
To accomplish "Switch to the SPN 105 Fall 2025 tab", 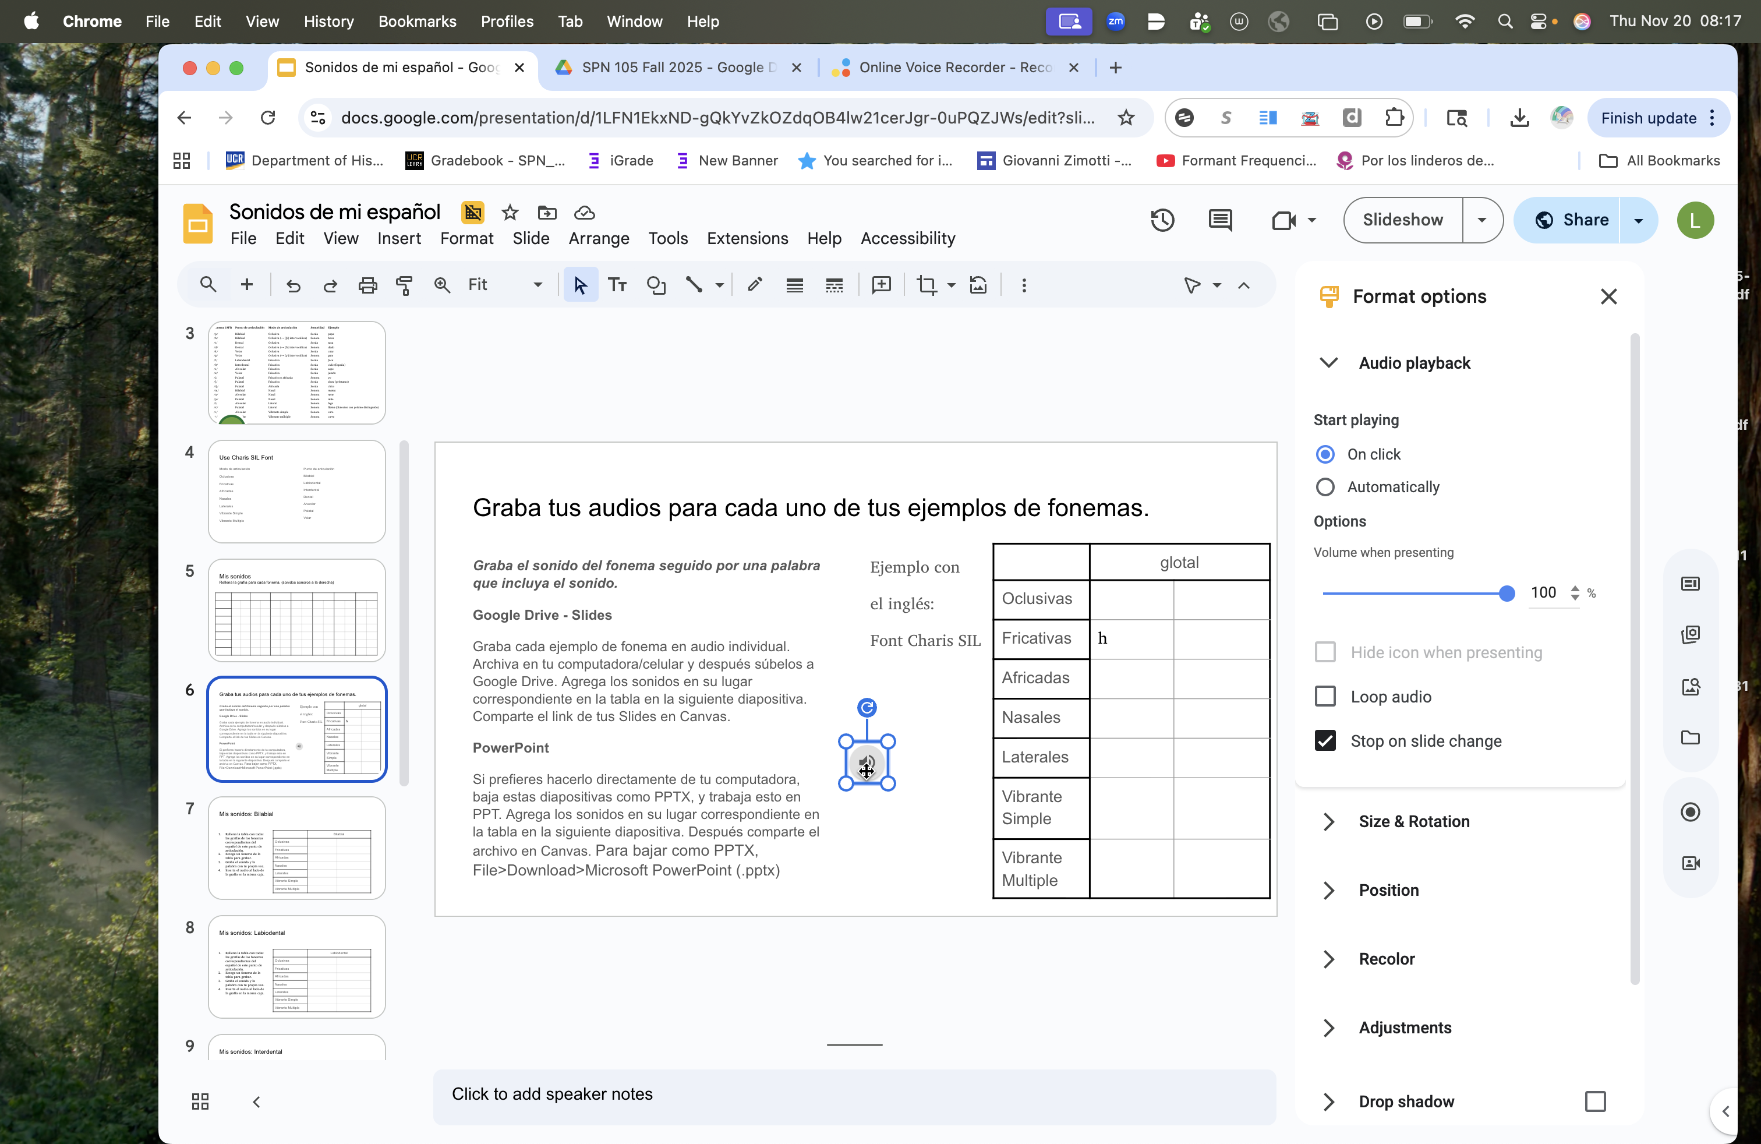I will pos(676,68).
